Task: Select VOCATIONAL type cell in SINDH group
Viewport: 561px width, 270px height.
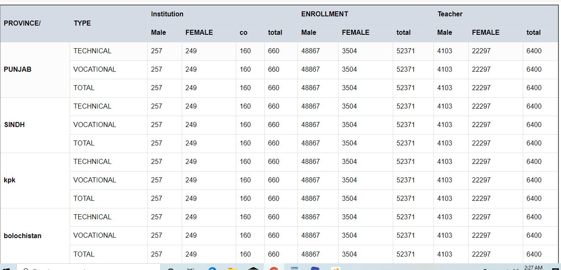Action: (94, 125)
